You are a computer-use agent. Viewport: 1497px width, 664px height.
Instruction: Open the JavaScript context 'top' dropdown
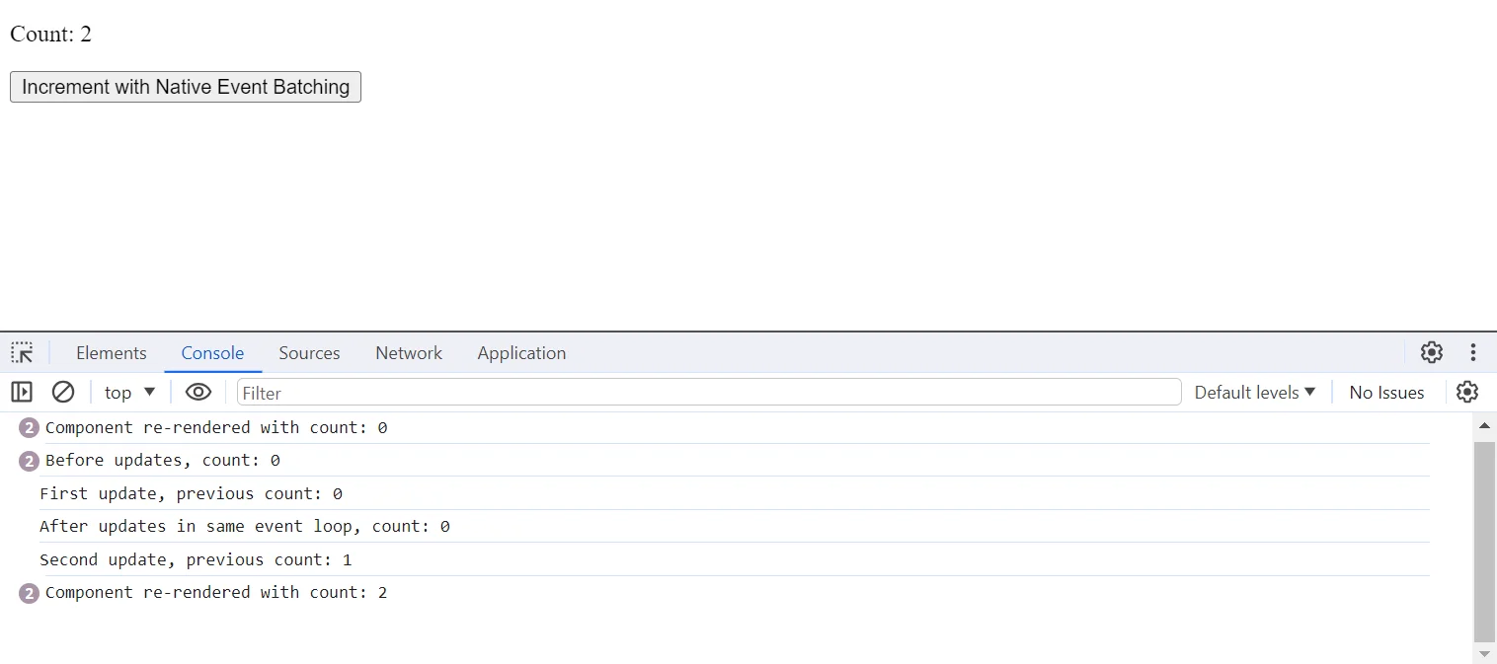(128, 392)
